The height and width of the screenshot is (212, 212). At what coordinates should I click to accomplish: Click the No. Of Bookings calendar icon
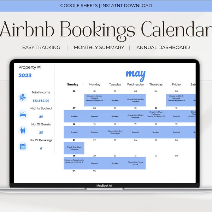(23, 146)
